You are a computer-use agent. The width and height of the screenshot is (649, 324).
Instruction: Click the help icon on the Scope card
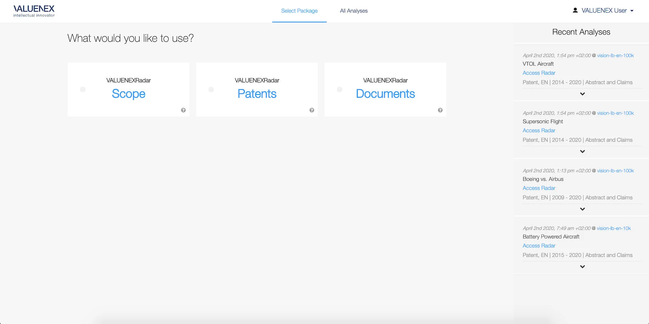coord(183,110)
